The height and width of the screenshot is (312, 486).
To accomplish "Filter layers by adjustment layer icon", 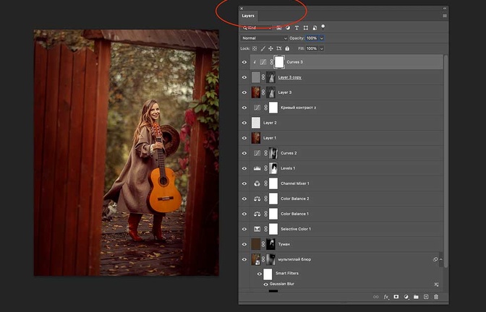I will pos(288,28).
